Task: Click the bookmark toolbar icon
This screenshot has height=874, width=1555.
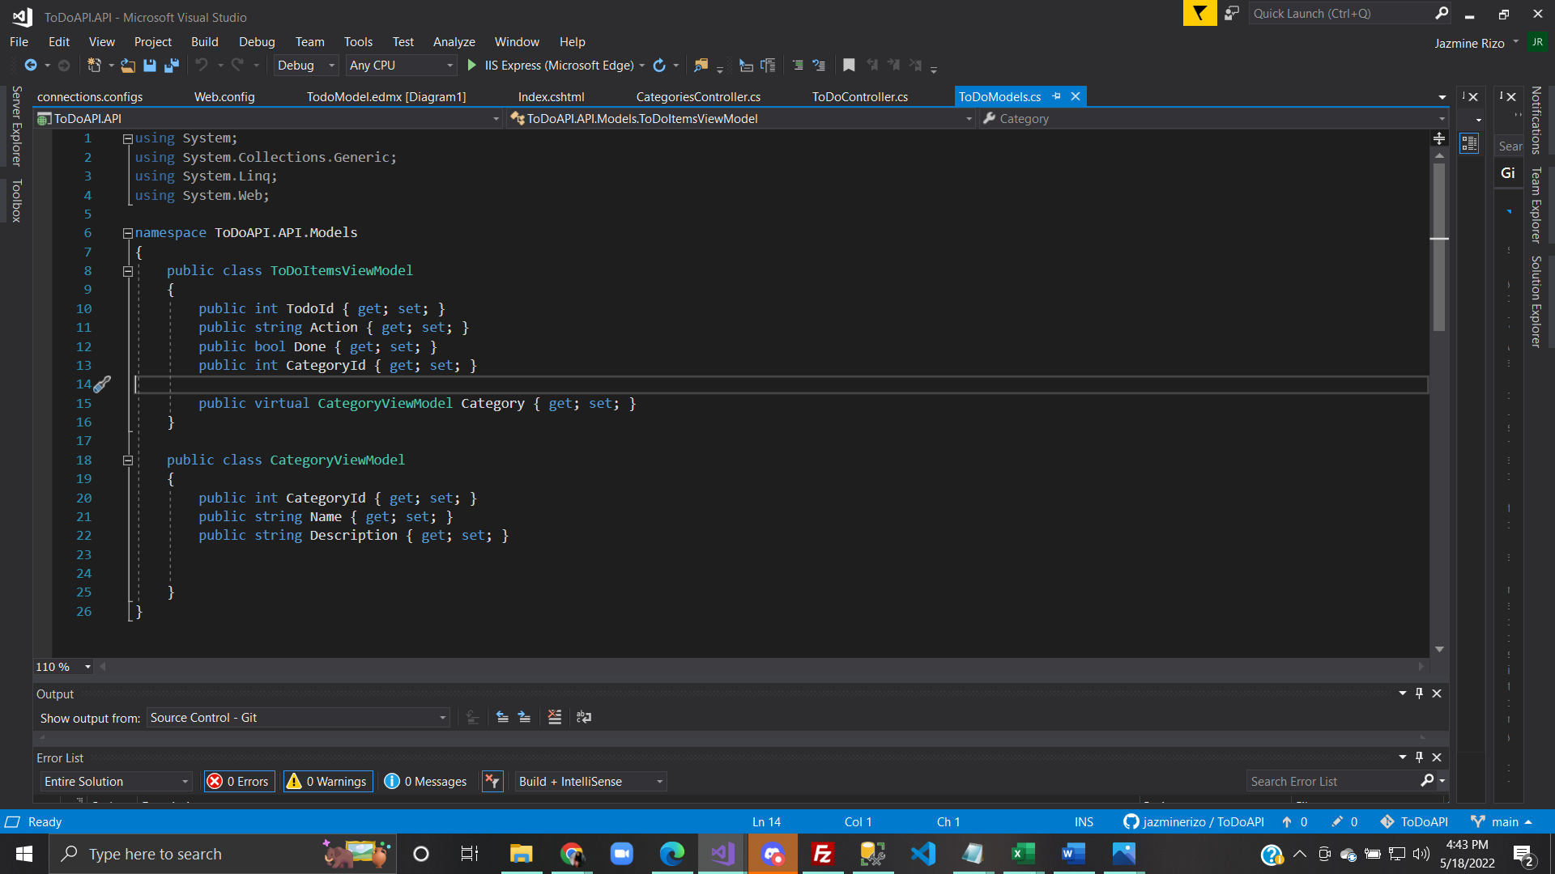Action: 849,66
